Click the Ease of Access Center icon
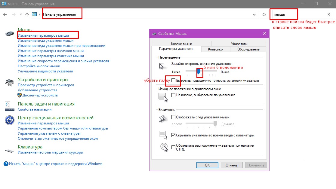 coord(9,120)
